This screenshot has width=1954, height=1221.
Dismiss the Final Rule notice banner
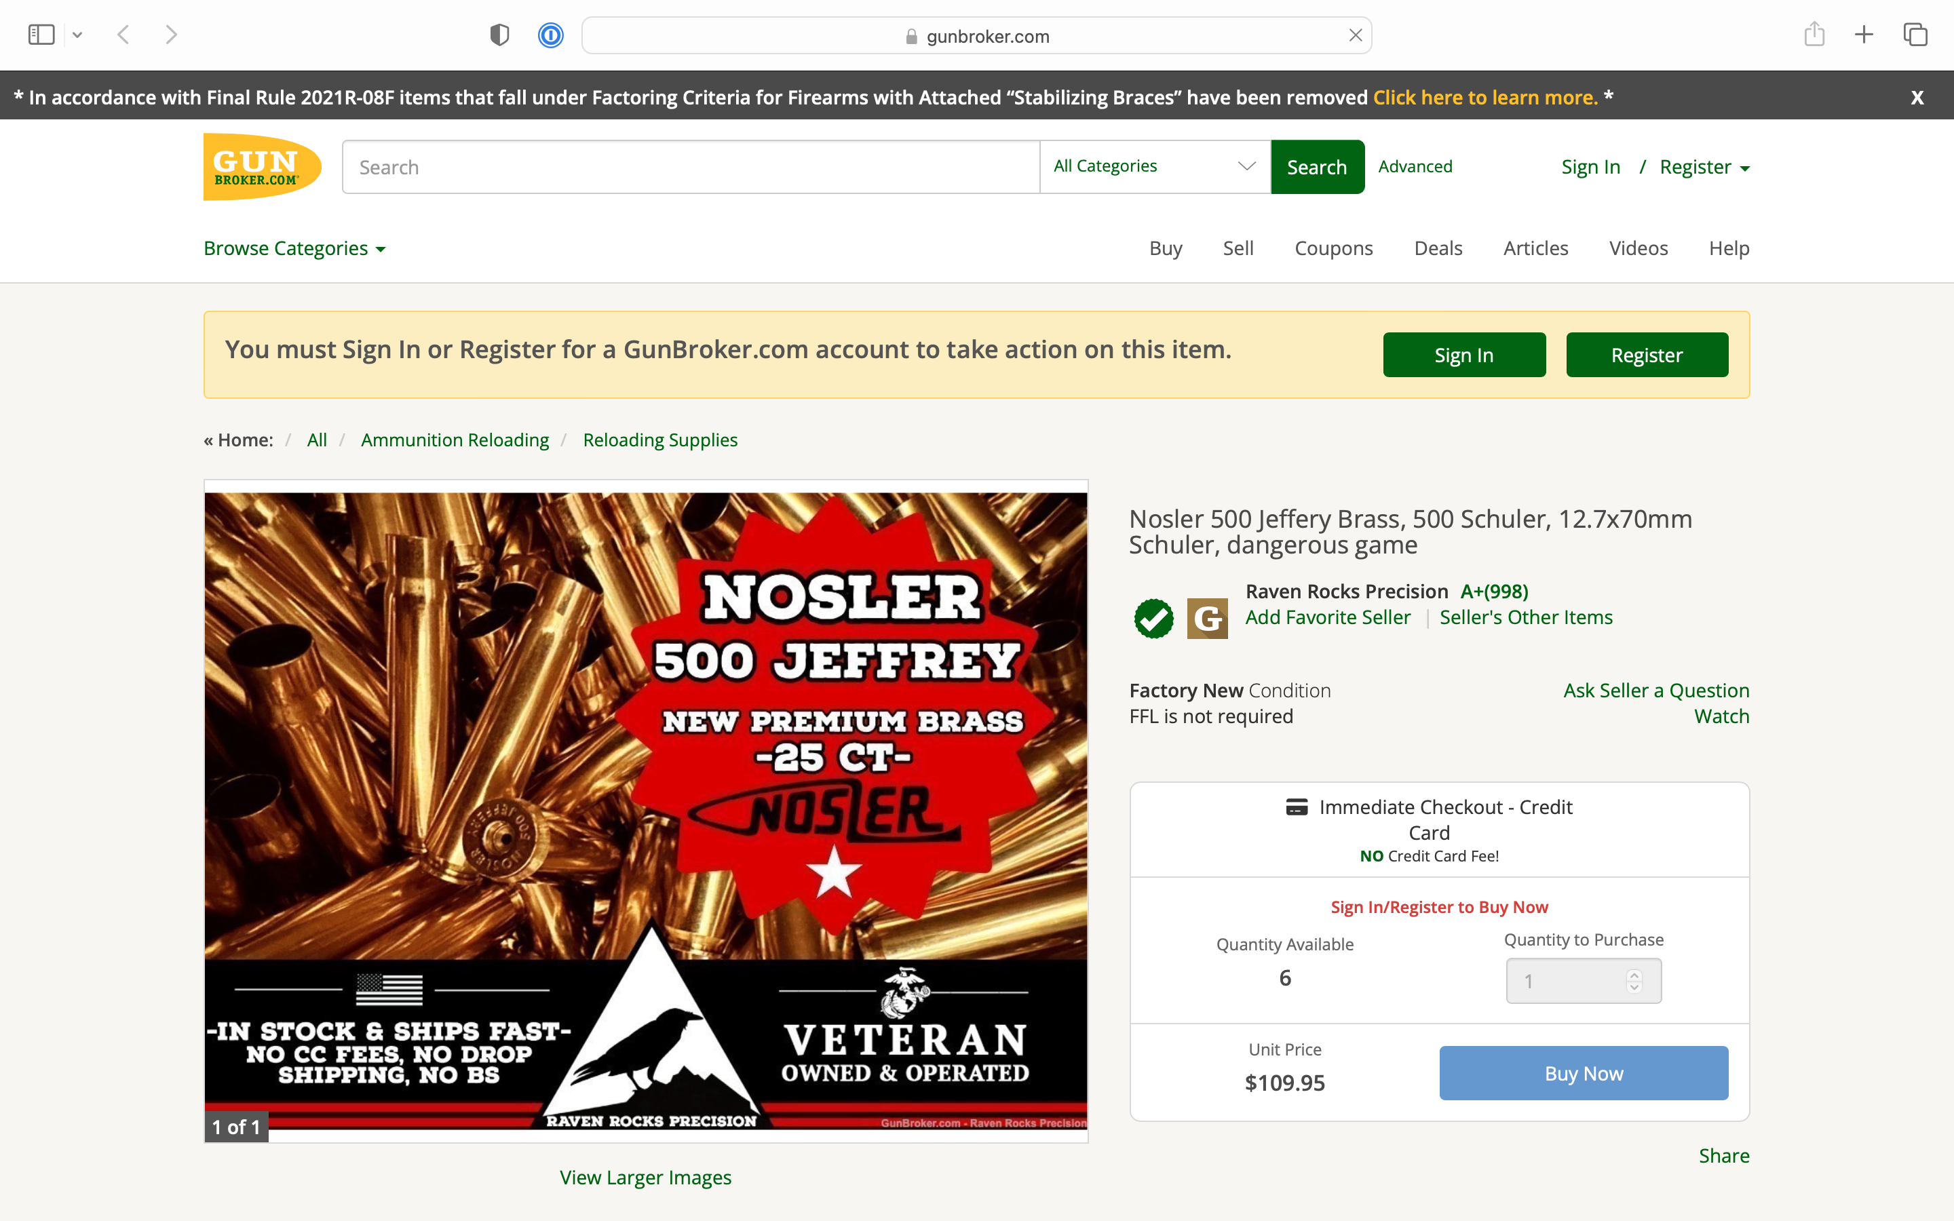click(x=1917, y=98)
